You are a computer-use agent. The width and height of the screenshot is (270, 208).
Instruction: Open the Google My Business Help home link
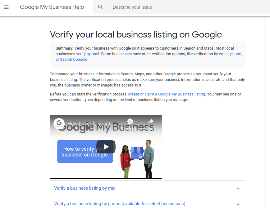tap(52, 7)
